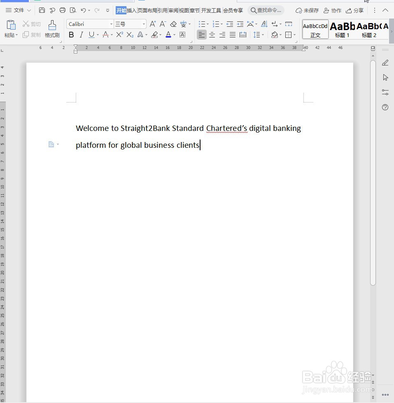The height and width of the screenshot is (403, 394).
Task: Click the Clear Formatting eraser icon
Action: (173, 24)
